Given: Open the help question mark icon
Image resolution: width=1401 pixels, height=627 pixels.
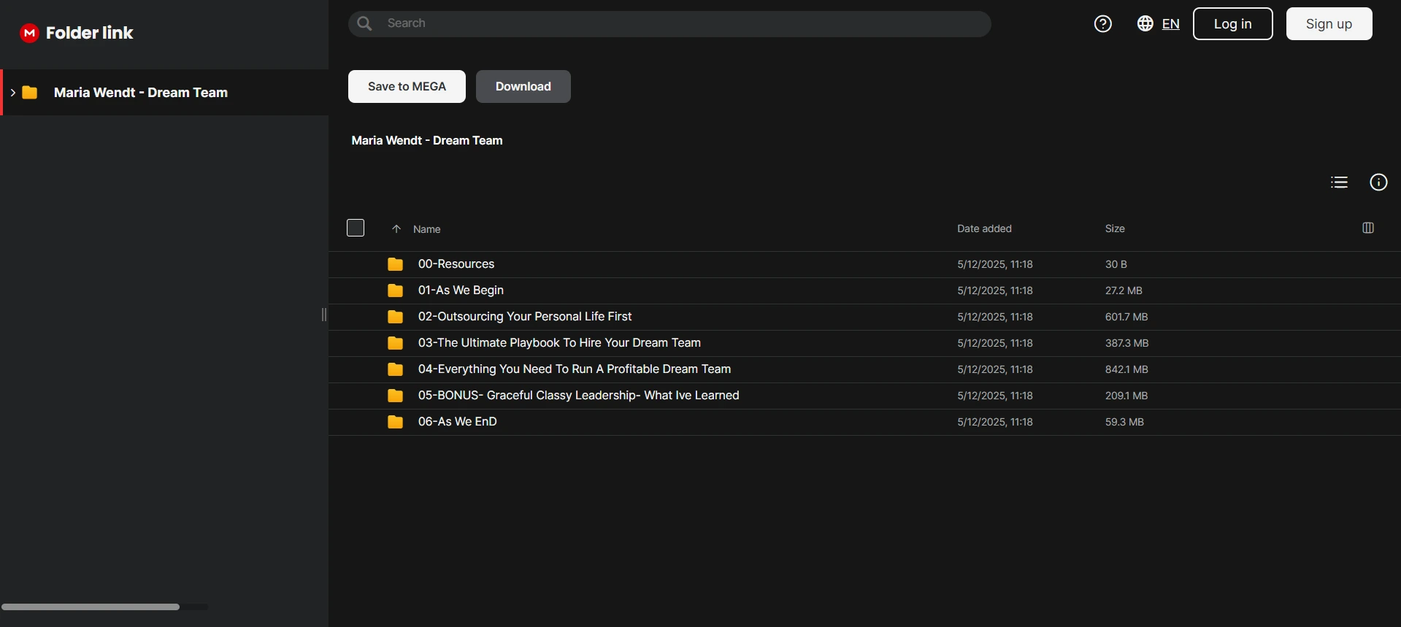Looking at the screenshot, I should click(x=1102, y=24).
